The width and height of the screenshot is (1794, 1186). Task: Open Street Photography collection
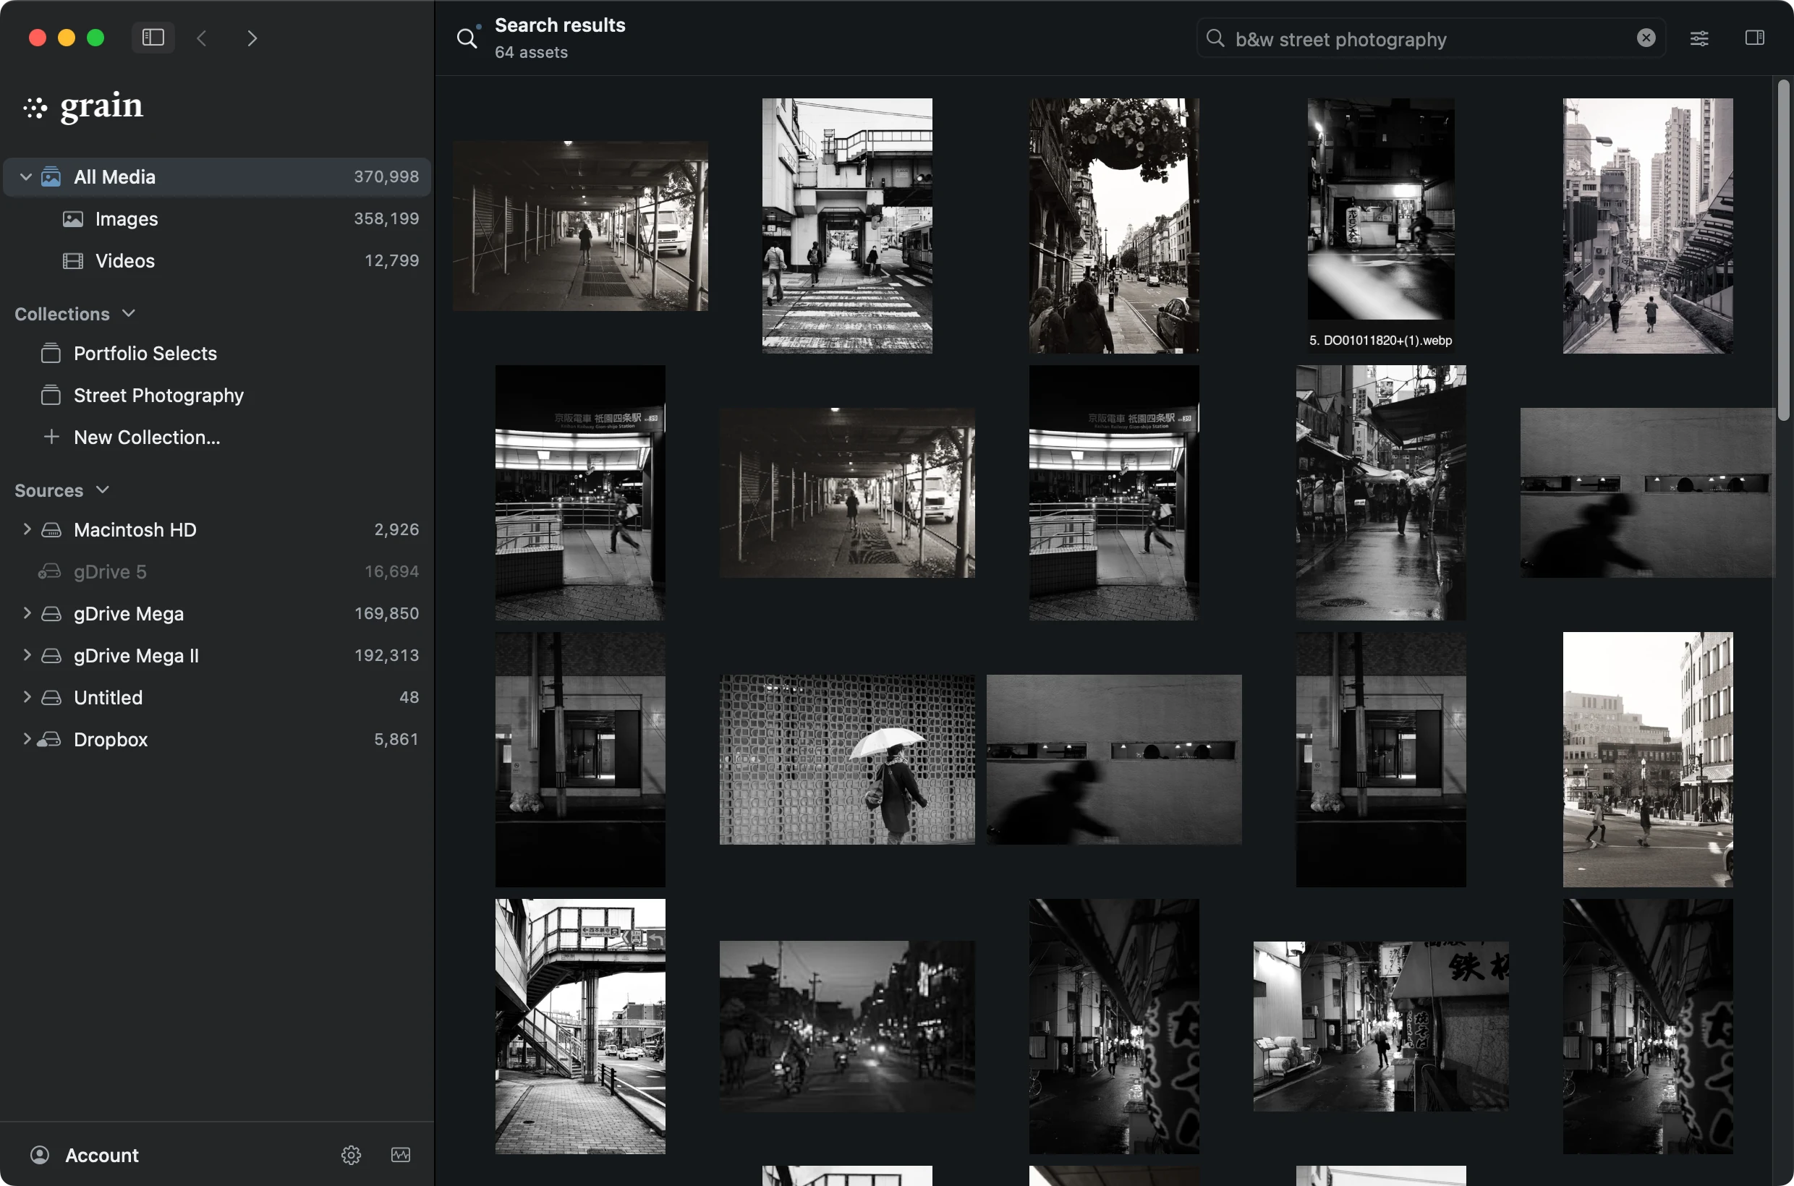pos(217,396)
